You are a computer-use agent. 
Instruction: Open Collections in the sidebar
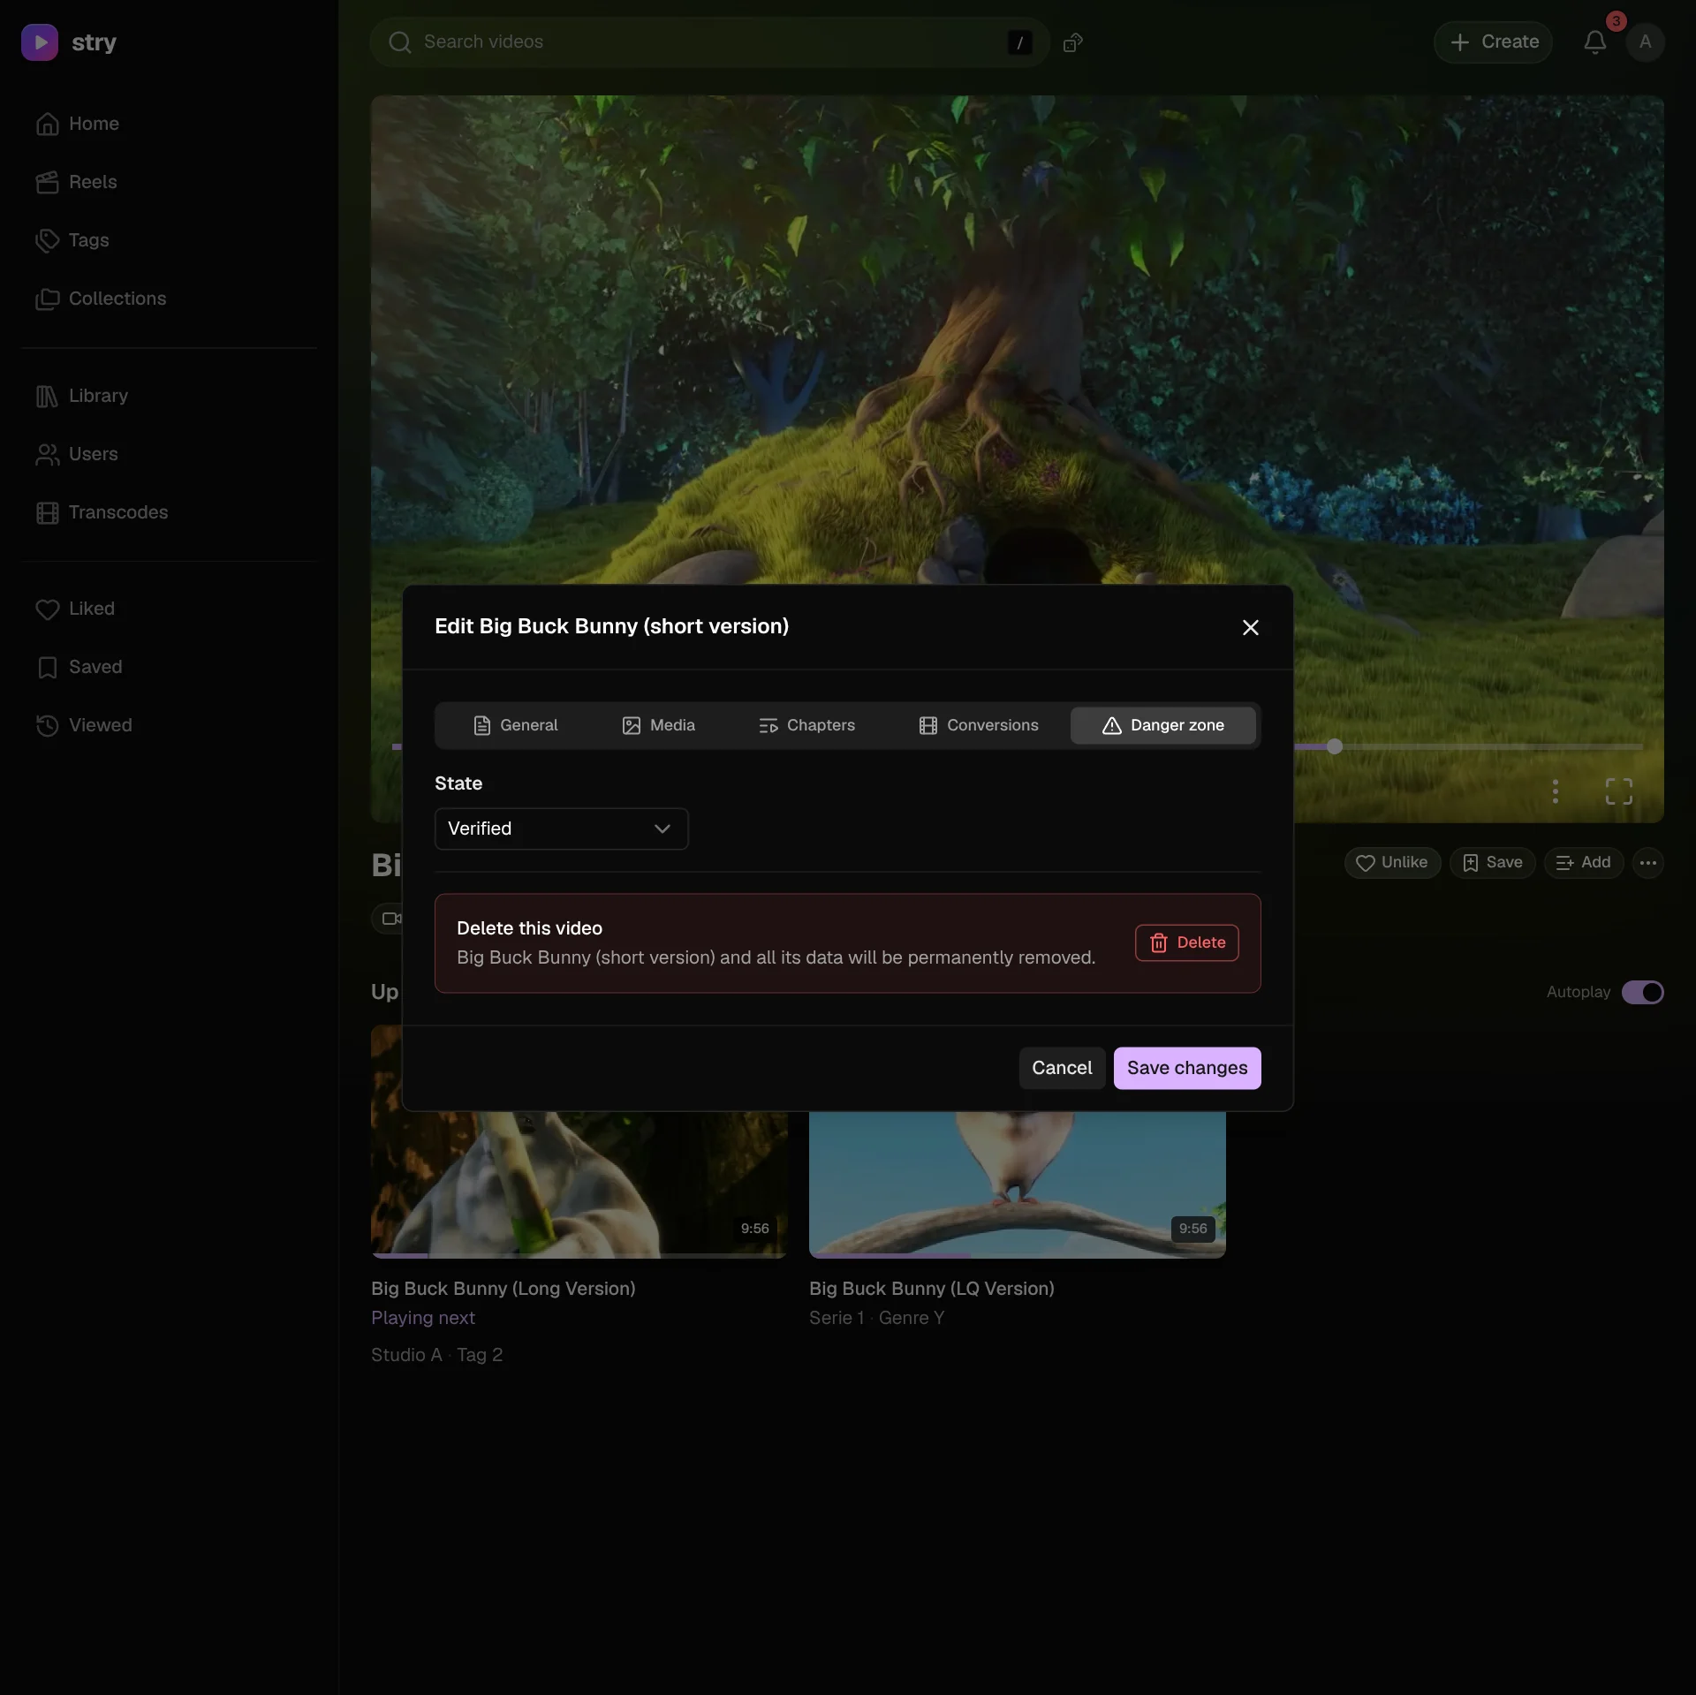[100, 299]
